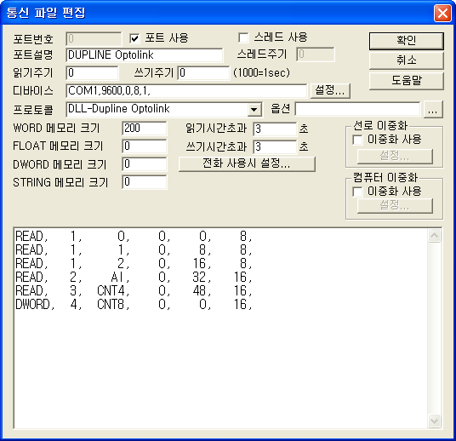Click the ellipsis button beside 옵션
Image resolution: width=456 pixels, height=441 pixels.
433,110
